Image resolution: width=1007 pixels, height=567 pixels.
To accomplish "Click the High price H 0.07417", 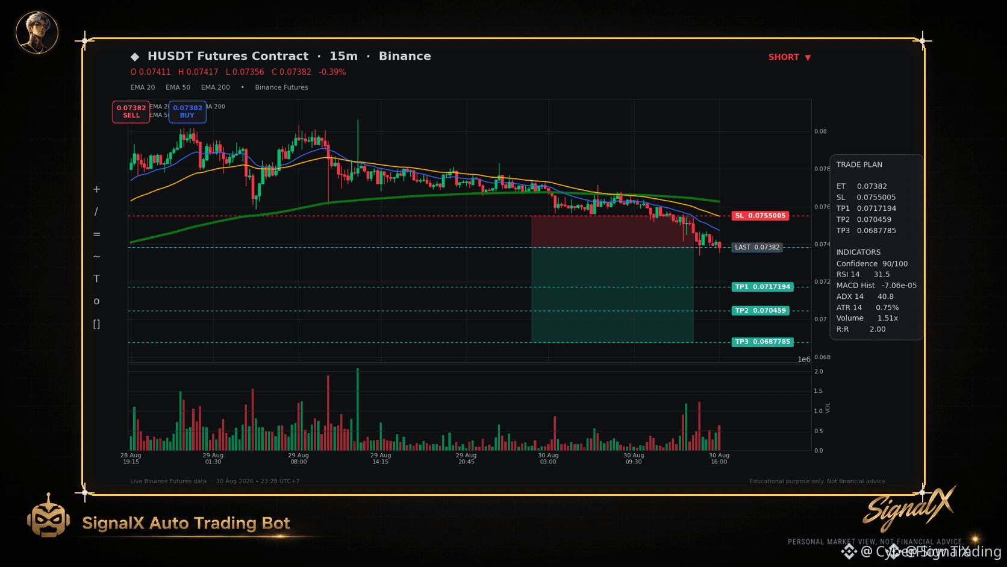I will (198, 72).
